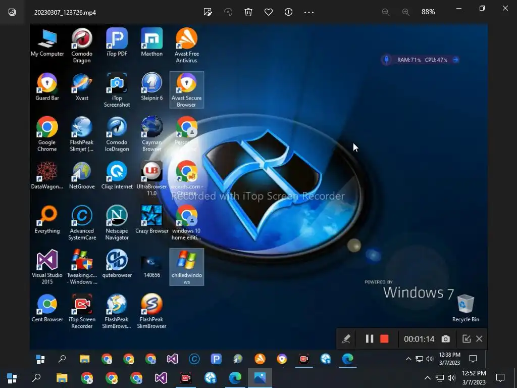This screenshot has width=517, height=388.
Task: Select Avast Secure Browser desktop icon
Action: [187, 90]
